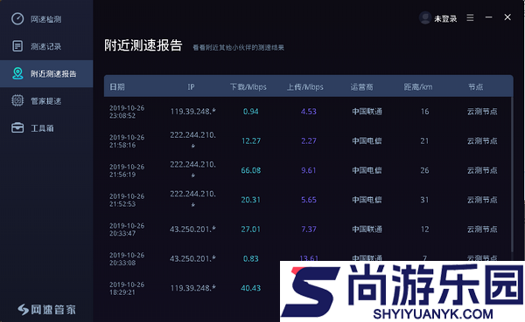Click the table vertical scrollbar
The image size is (525, 322).
click(x=512, y=174)
